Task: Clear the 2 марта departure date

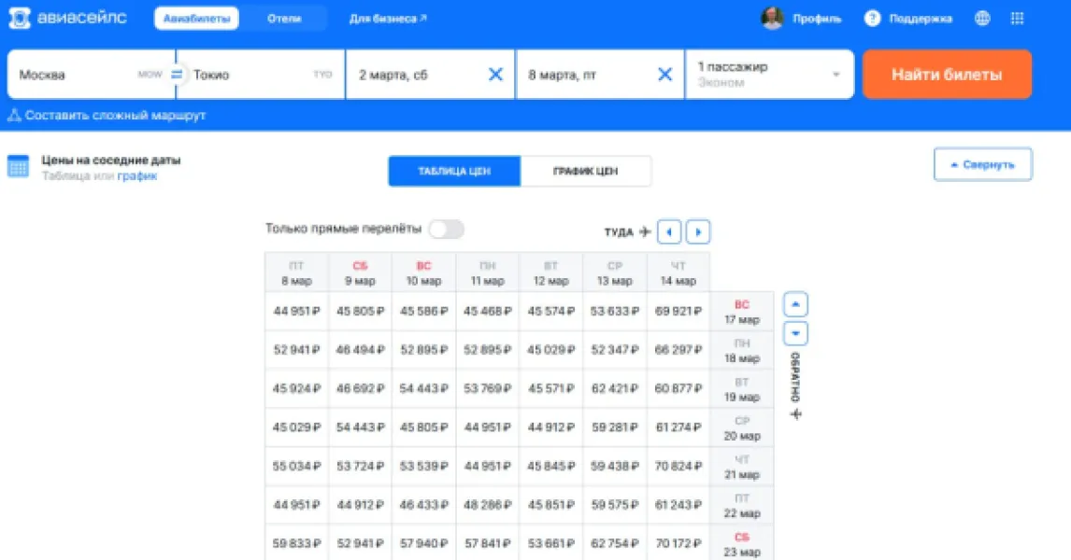Action: [x=496, y=75]
